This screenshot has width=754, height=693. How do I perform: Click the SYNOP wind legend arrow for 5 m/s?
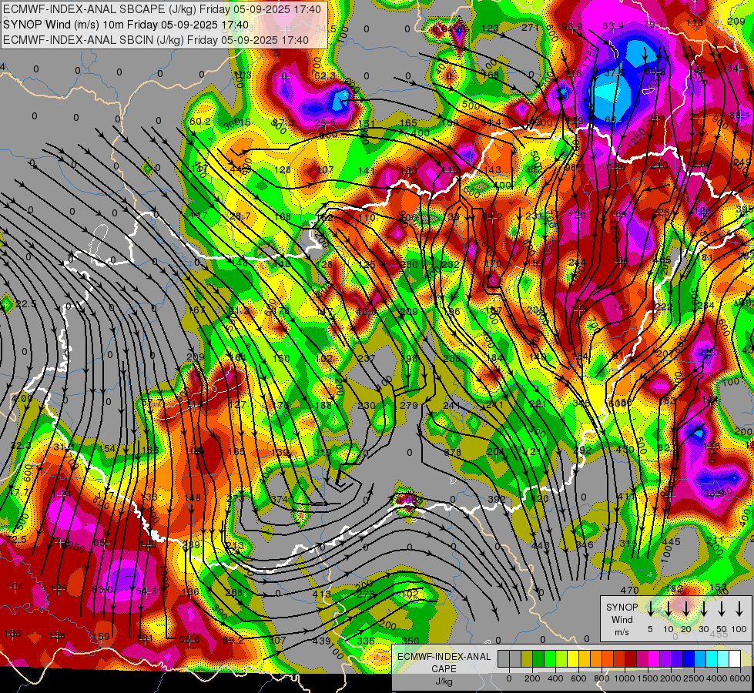[650, 609]
